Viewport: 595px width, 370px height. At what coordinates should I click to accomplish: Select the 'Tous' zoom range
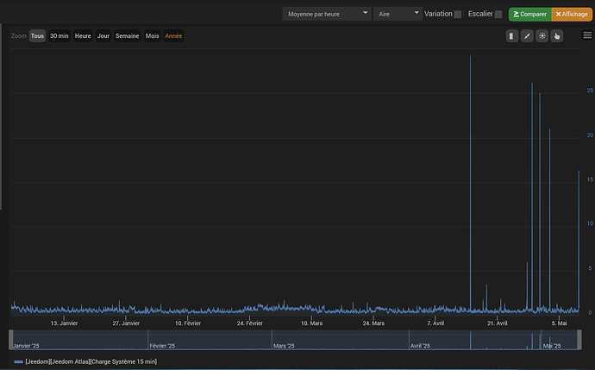pyautogui.click(x=37, y=36)
